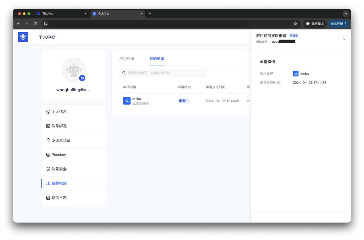Open 个人信息 in sidebar menu
364x240 pixels.
click(59, 112)
